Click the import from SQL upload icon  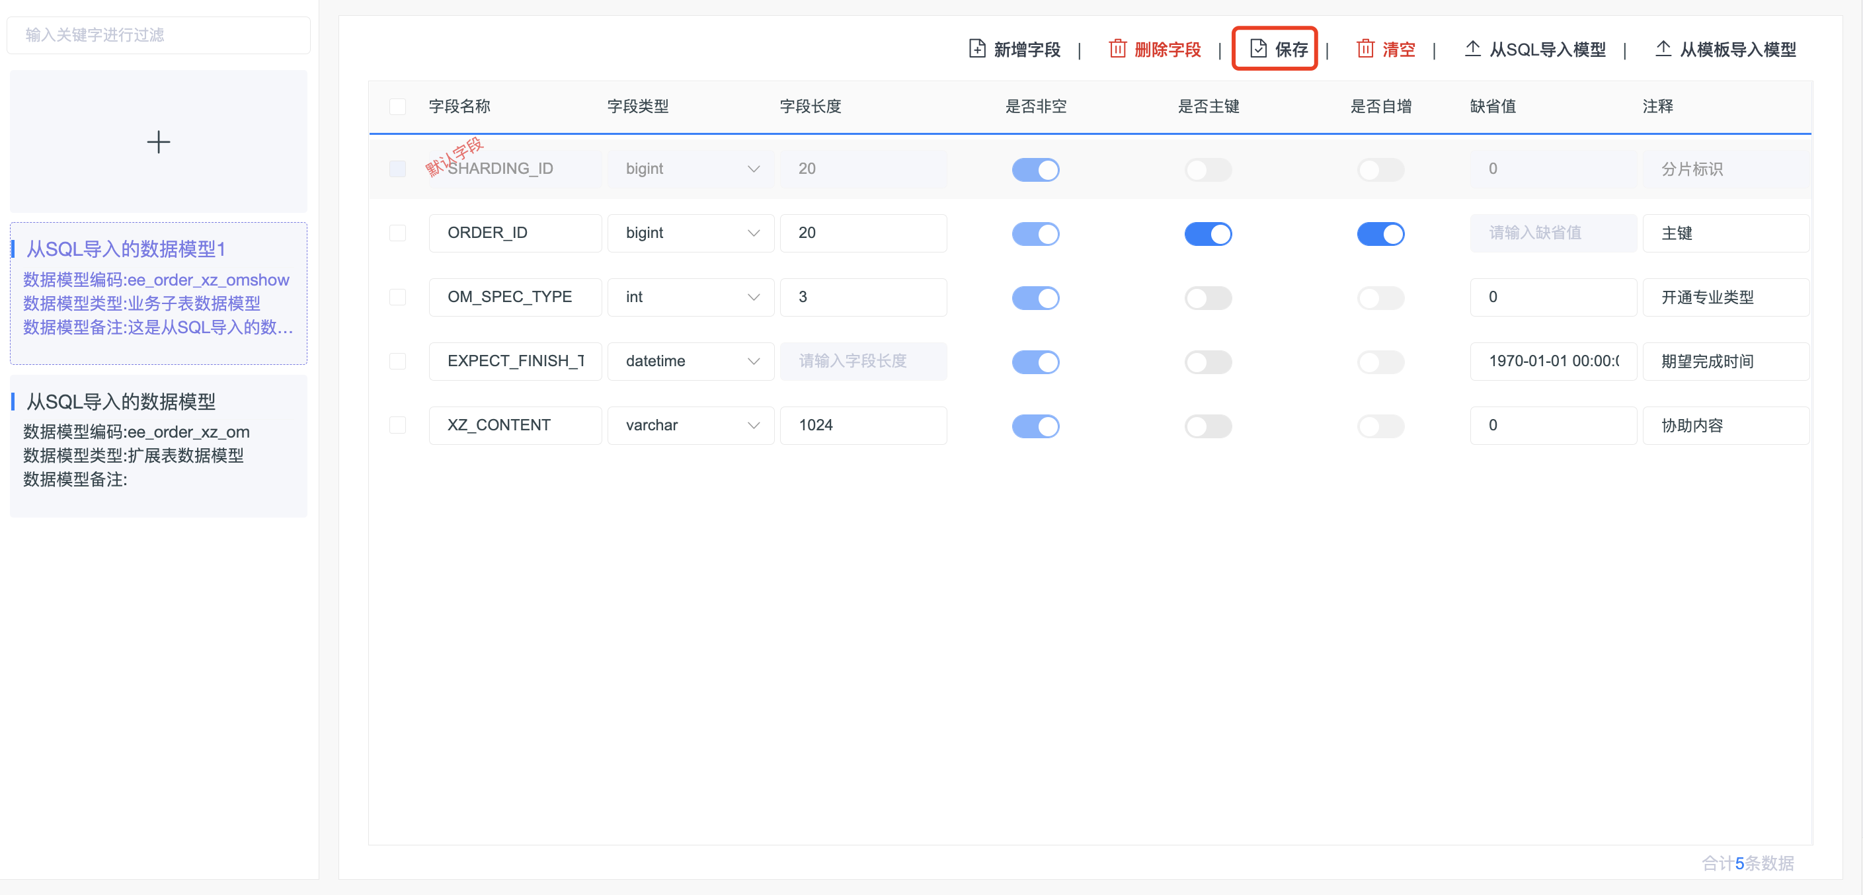(1472, 48)
